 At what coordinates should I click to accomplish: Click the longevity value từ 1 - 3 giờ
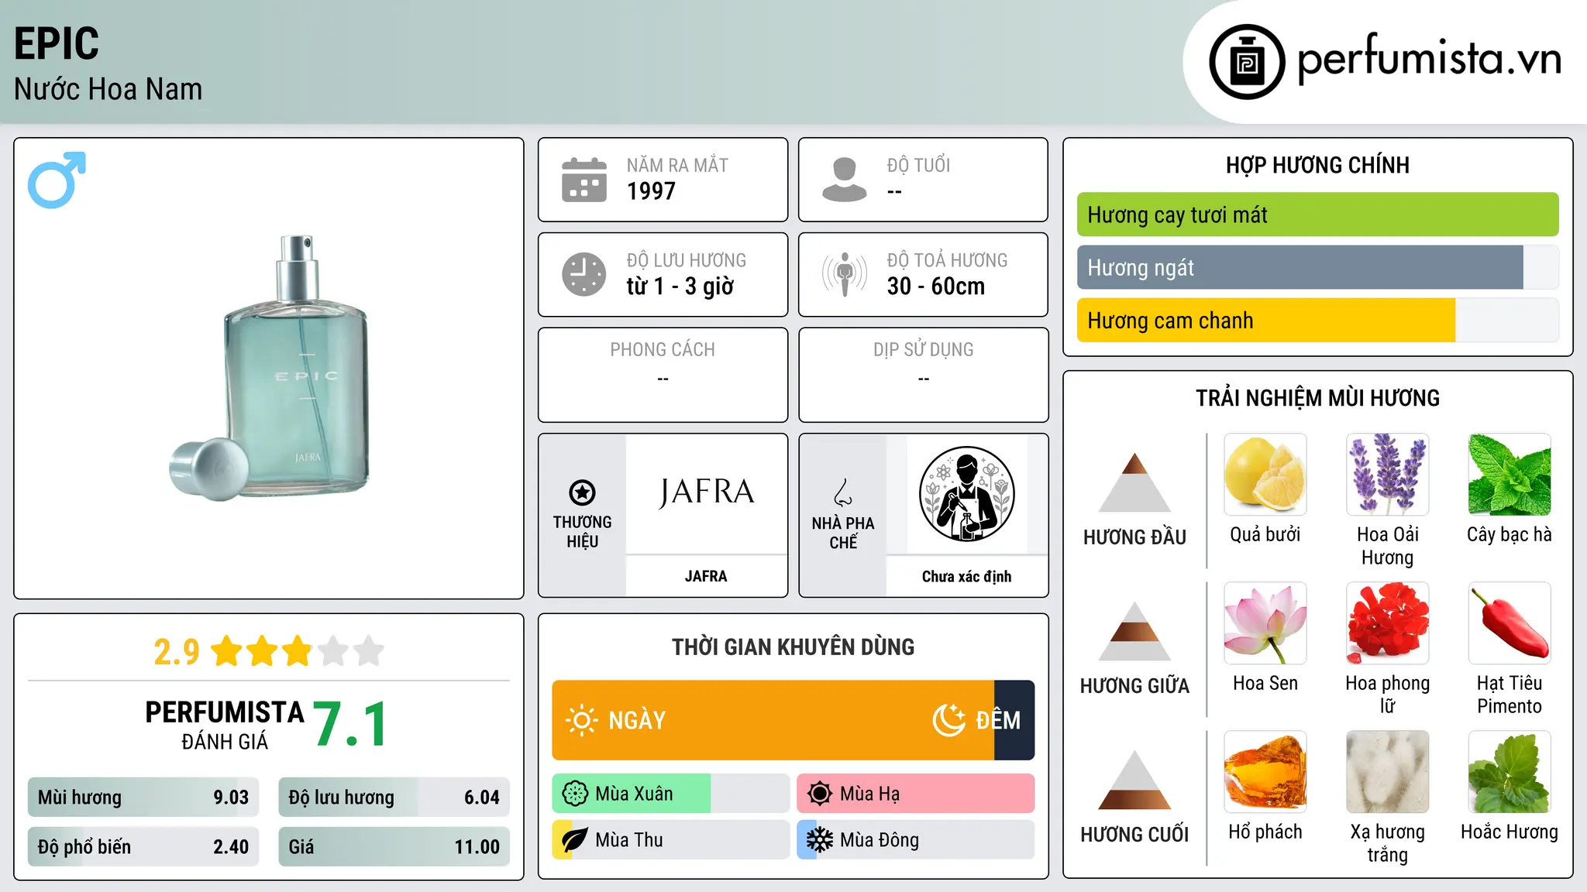[x=680, y=286]
